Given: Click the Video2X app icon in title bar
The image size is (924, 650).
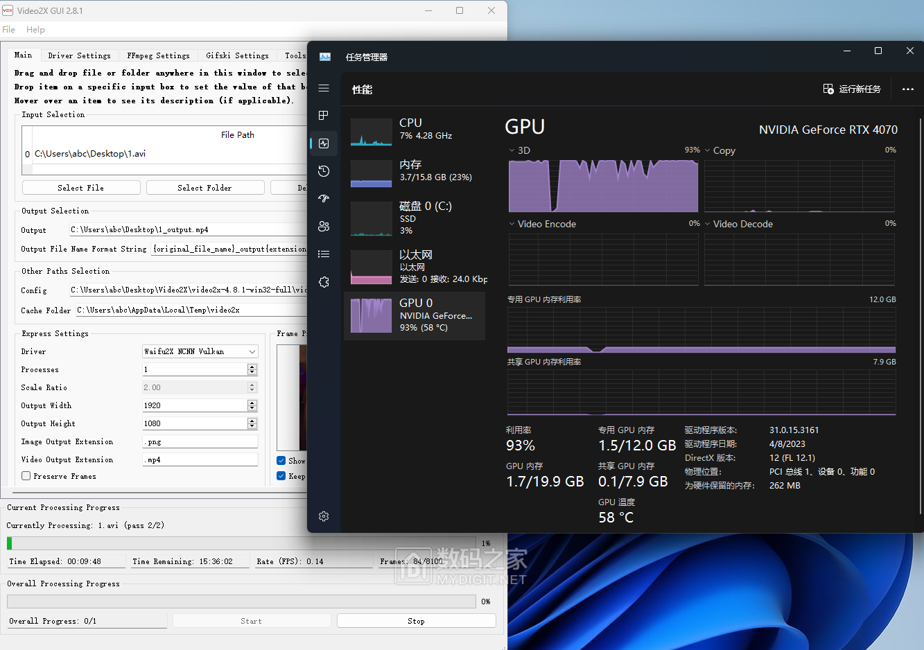Looking at the screenshot, I should (x=8, y=10).
